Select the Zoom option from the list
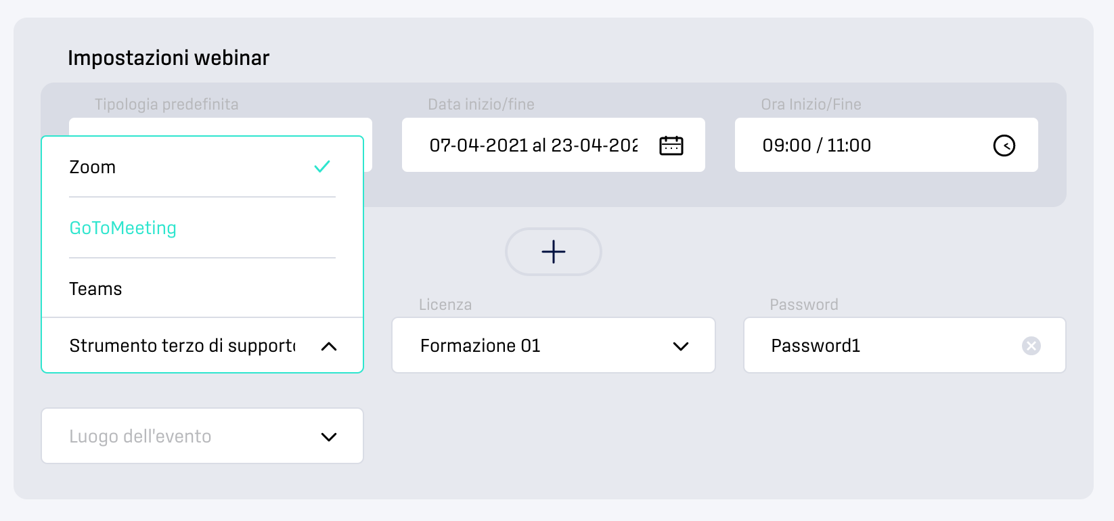 coord(202,167)
